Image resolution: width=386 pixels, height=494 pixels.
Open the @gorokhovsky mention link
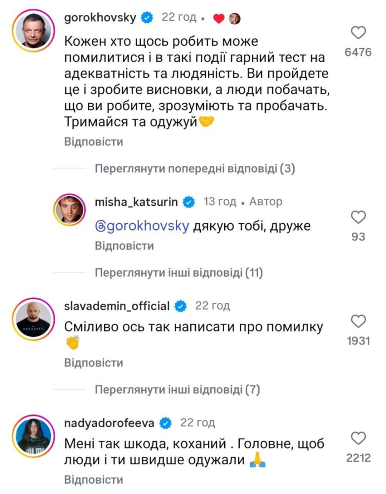click(x=141, y=226)
